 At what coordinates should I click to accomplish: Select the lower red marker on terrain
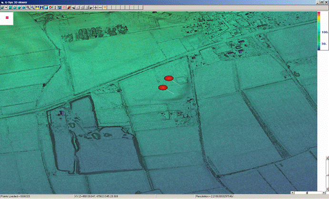(x=163, y=87)
